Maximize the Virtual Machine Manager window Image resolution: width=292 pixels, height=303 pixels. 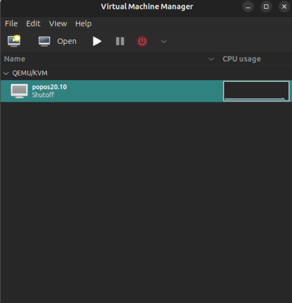pos(266,6)
